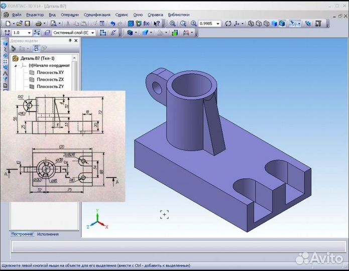Refresh the model with the rebuild icon
Image resolution: width=349 pixels, height=271 pixels.
pos(308,24)
